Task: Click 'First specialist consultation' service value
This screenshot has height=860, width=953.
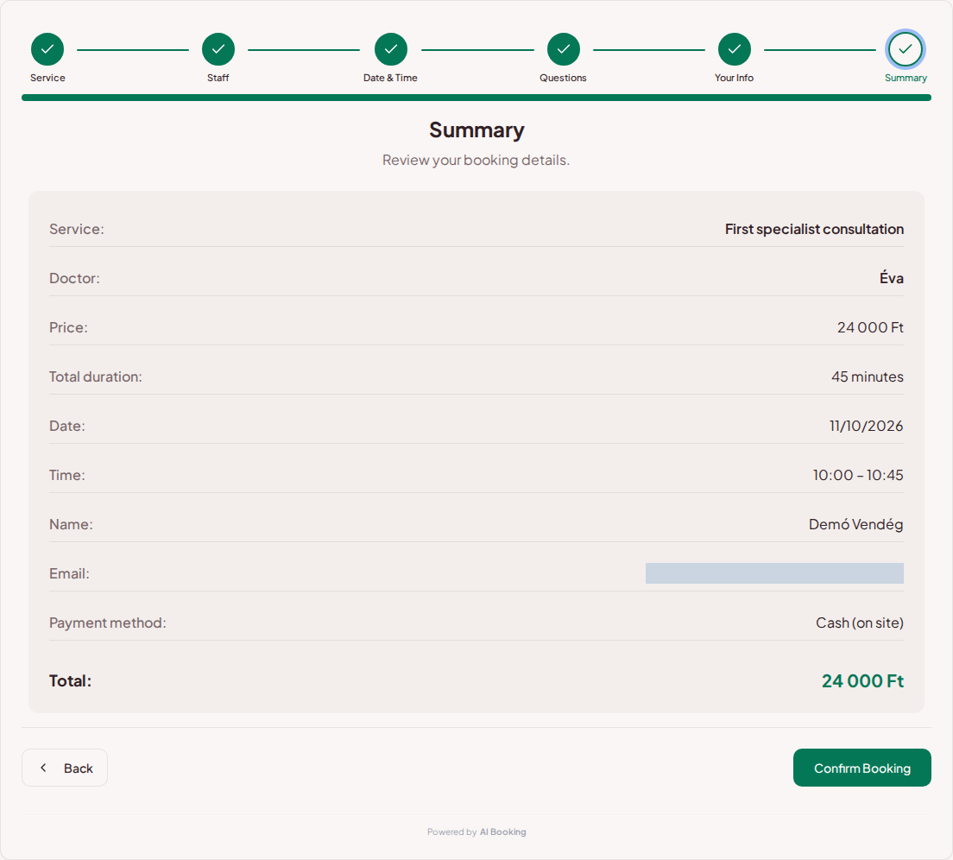Action: (x=814, y=229)
